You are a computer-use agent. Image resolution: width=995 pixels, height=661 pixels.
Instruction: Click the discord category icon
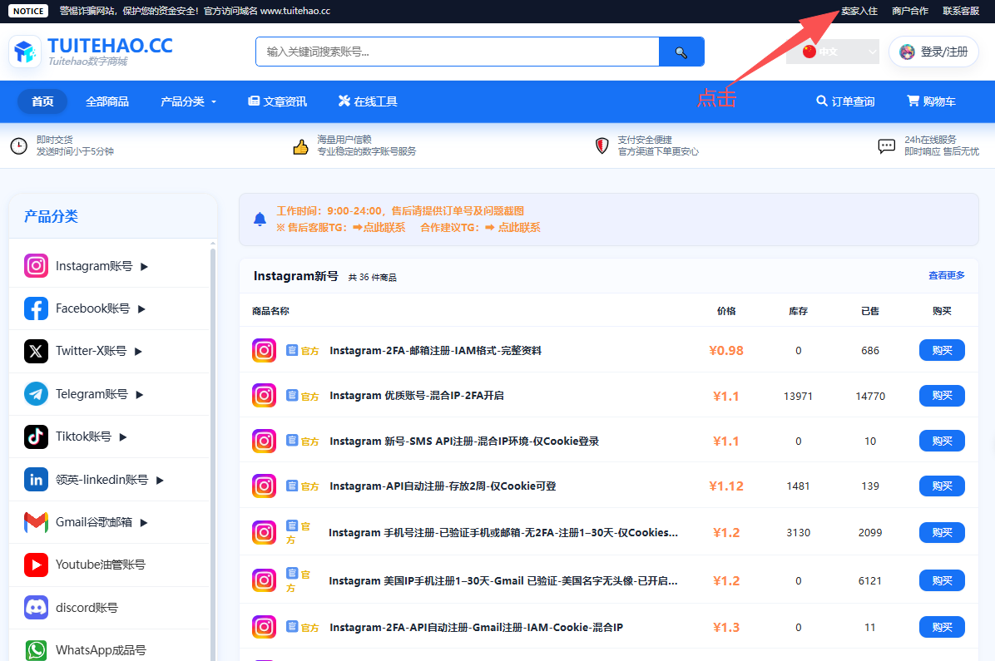tap(36, 608)
